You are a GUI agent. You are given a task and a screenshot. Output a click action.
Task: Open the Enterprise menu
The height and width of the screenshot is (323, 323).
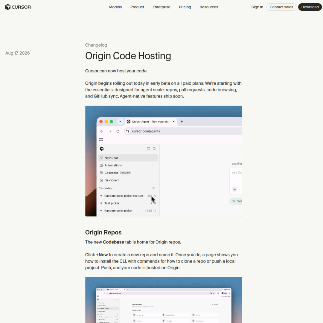(x=161, y=7)
